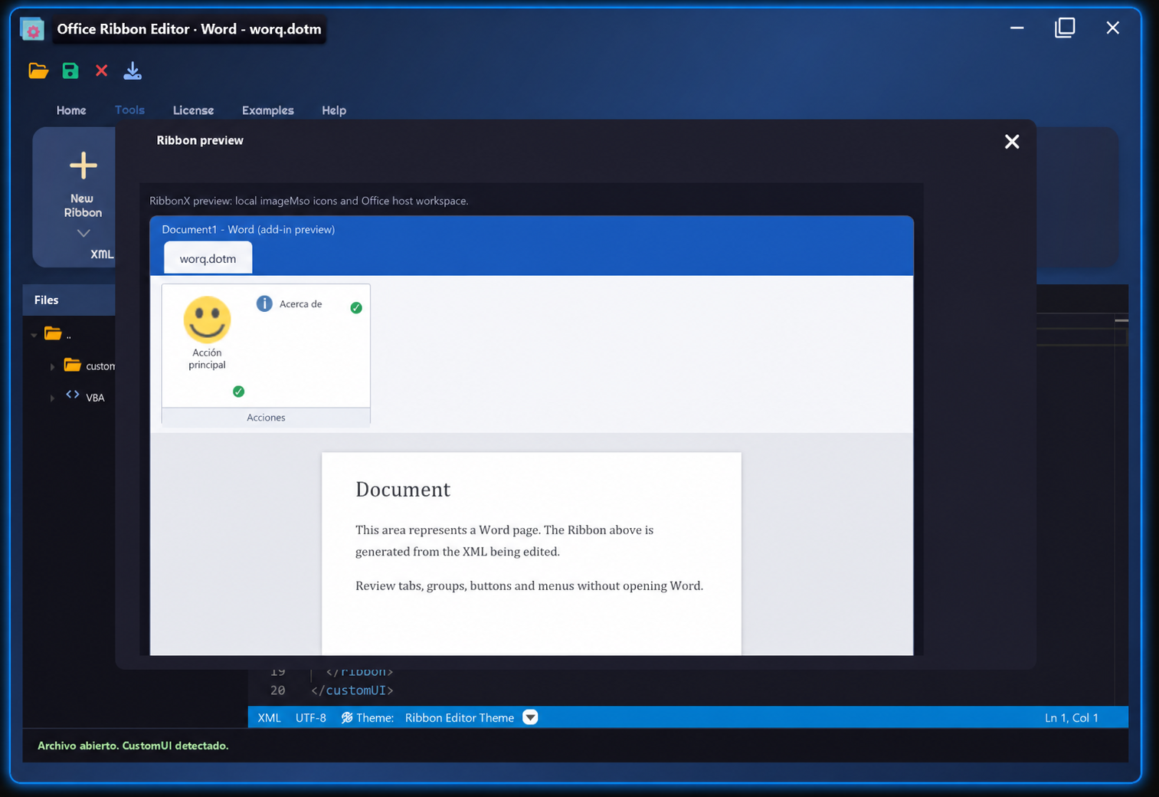Open the License tab
Screen dimensions: 1159x797
[193, 110]
